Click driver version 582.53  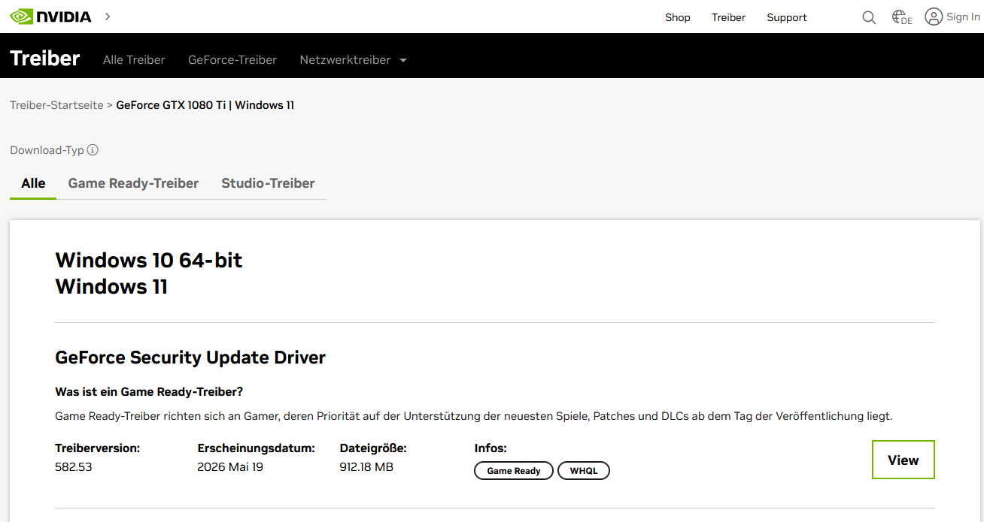click(x=74, y=467)
